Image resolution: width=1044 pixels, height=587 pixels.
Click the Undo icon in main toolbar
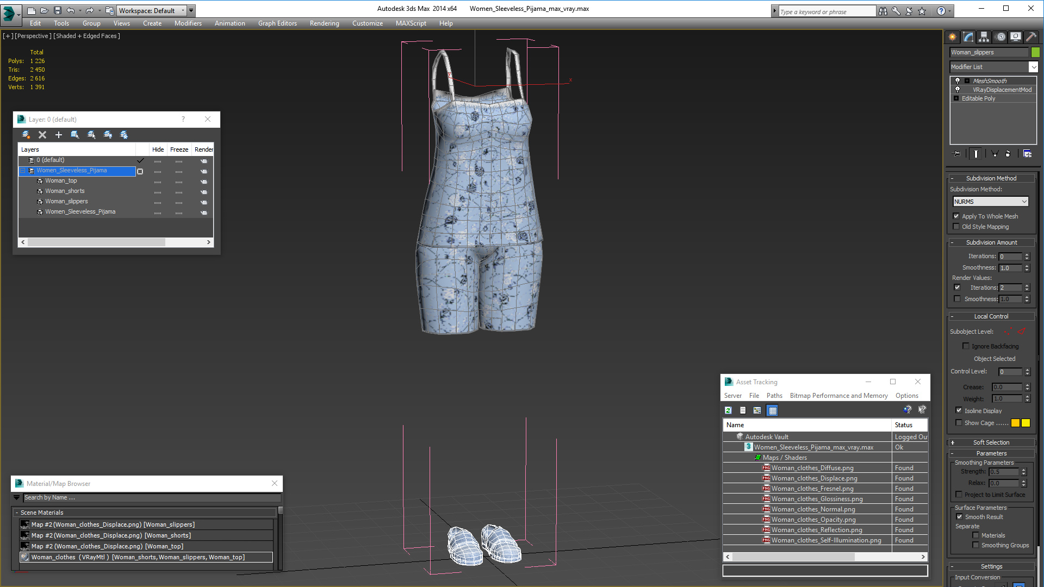point(71,10)
